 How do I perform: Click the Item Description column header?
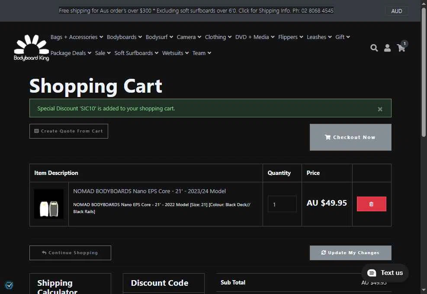point(56,173)
